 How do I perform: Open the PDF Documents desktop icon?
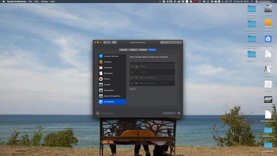(268, 69)
